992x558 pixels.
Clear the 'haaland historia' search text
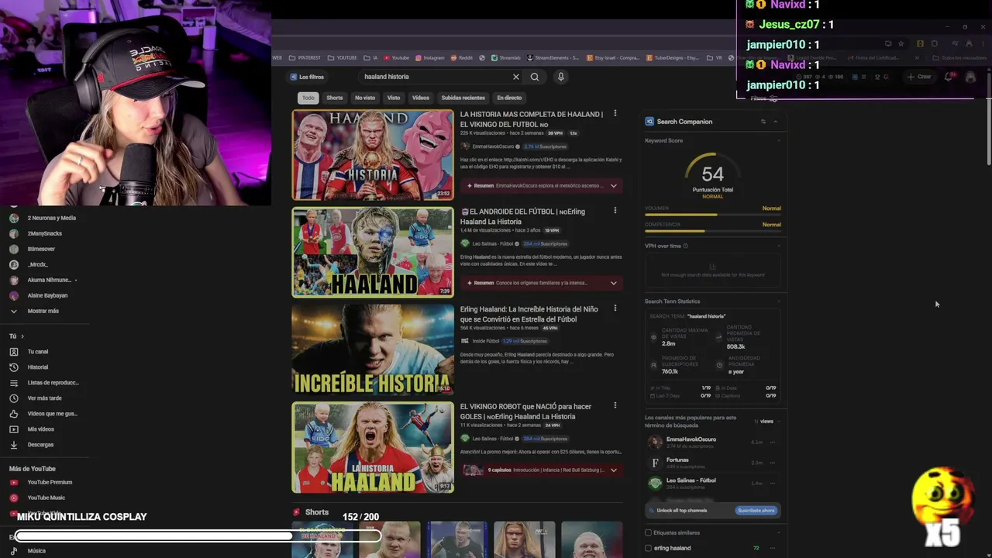[516, 77]
